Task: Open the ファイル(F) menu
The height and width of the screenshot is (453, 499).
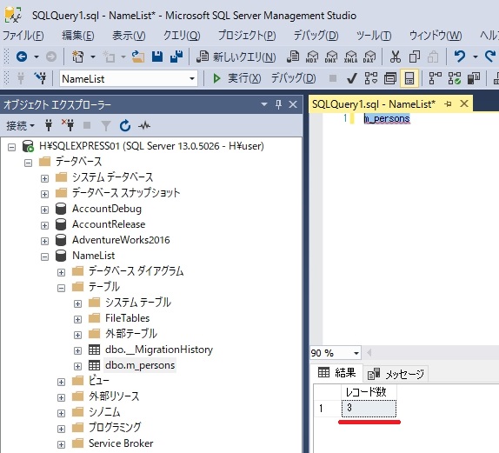Action: click(x=23, y=36)
